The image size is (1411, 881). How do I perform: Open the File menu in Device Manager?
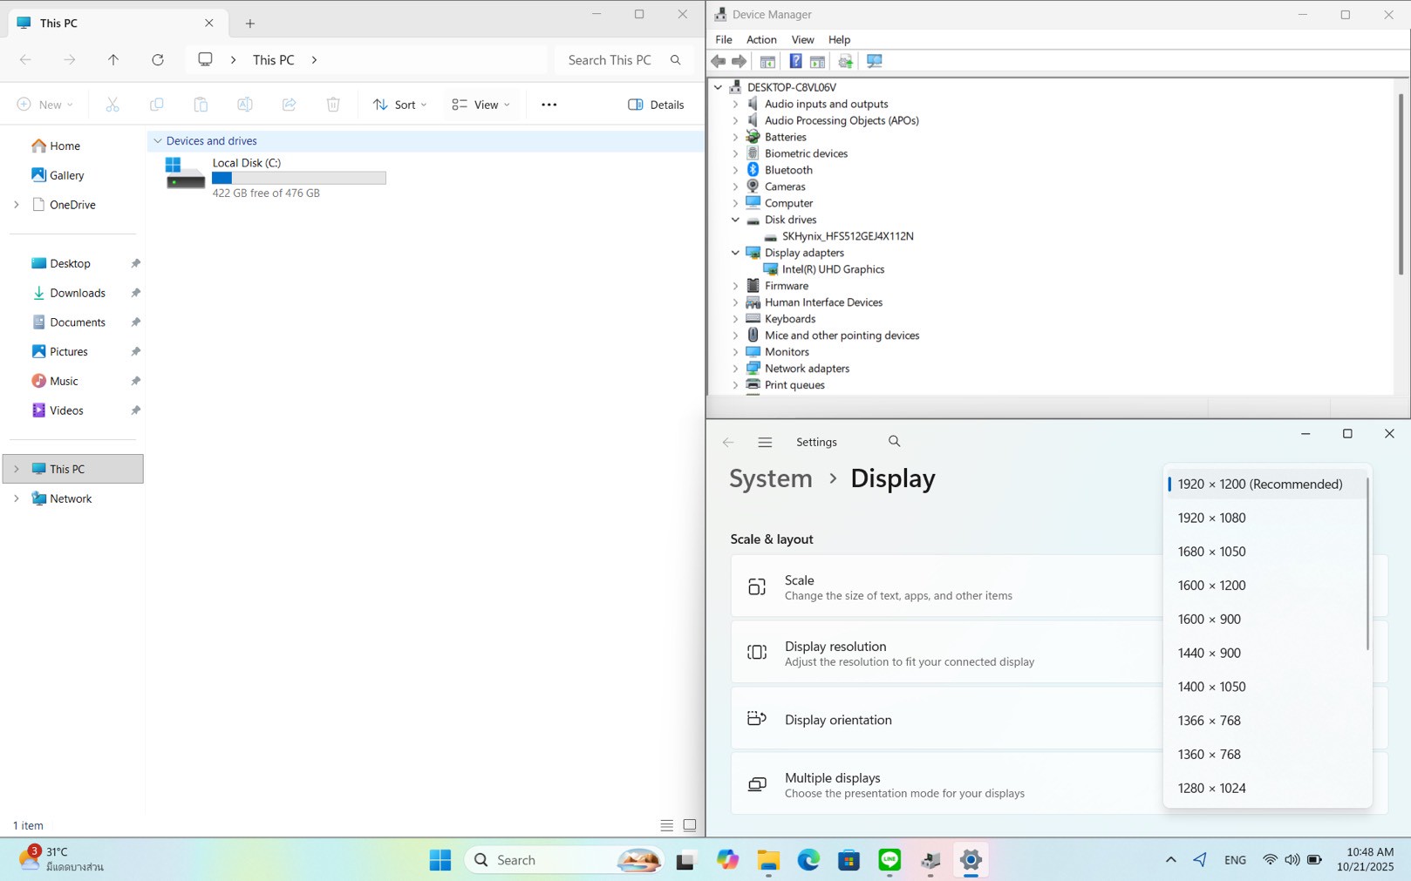[x=723, y=39]
